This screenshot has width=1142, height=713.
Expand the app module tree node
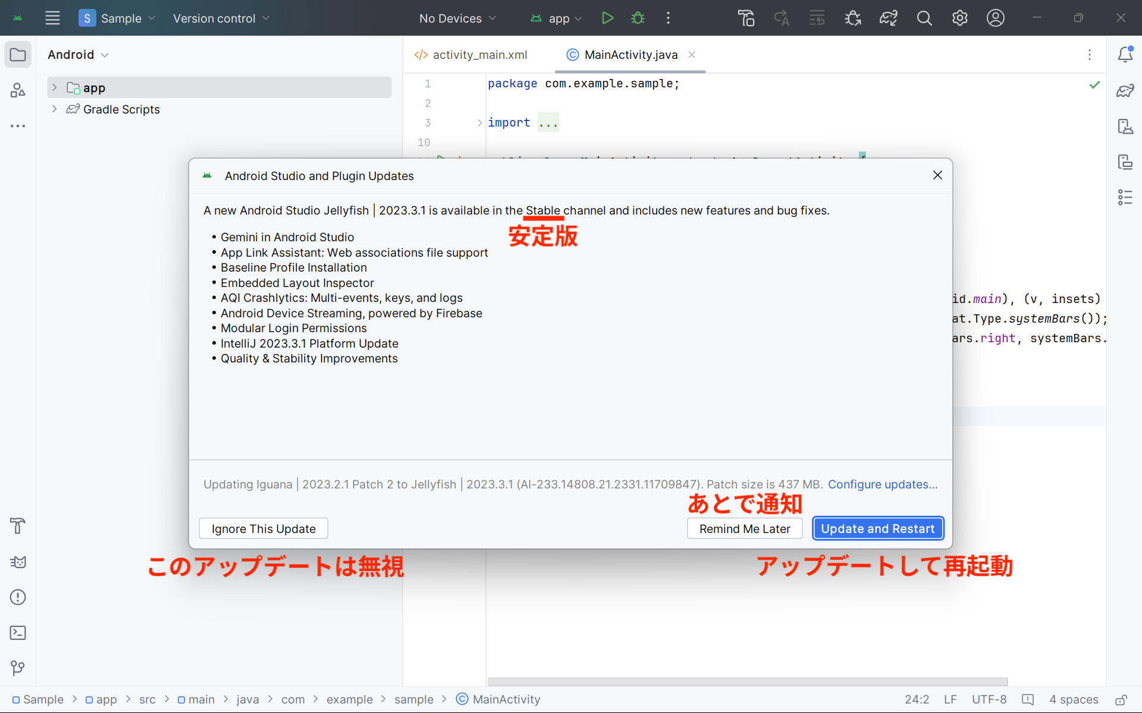[x=54, y=87]
